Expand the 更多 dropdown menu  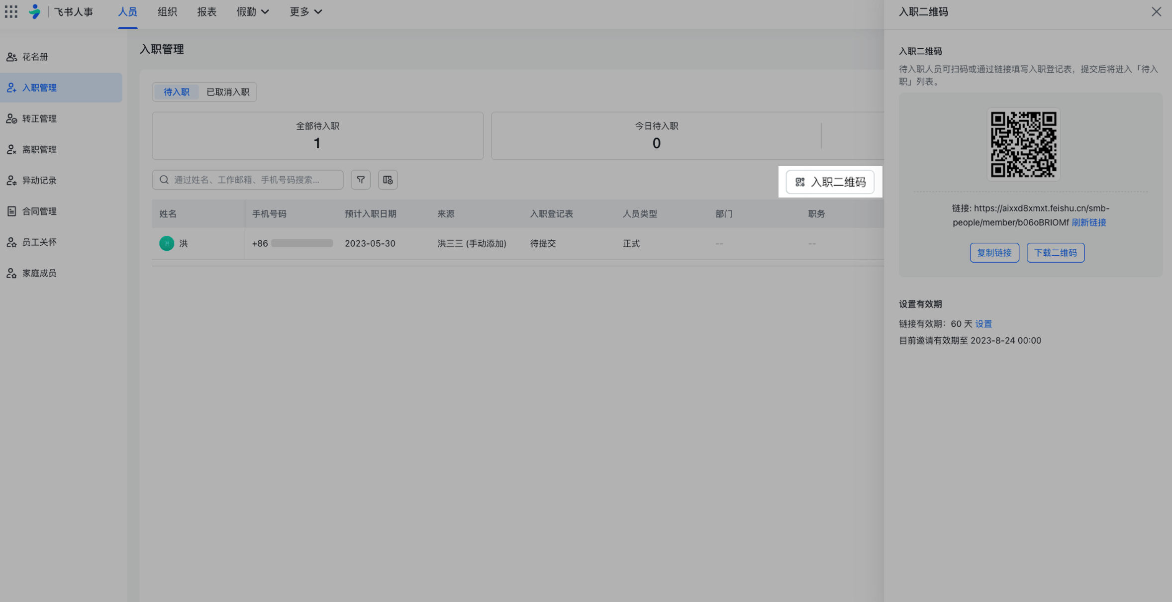(x=305, y=11)
